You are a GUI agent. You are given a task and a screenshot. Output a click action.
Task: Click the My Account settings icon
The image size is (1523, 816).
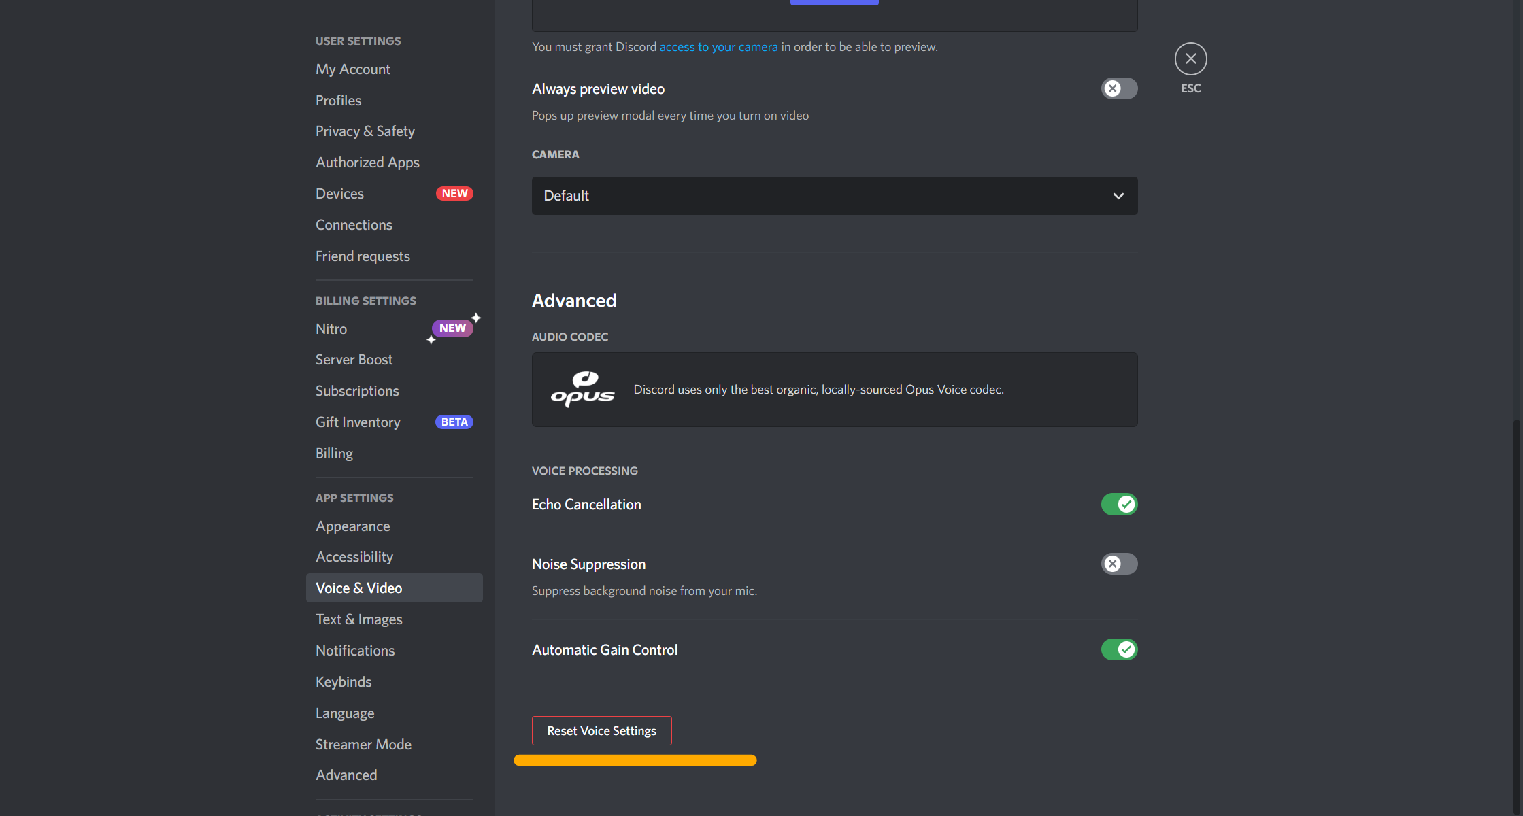352,69
